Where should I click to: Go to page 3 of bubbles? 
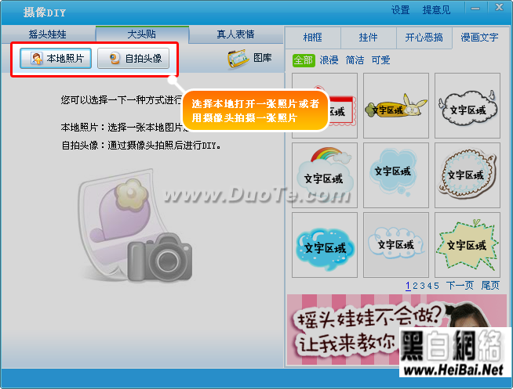pos(422,286)
